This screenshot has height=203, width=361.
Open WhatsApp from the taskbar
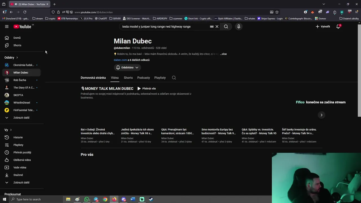[87, 199]
